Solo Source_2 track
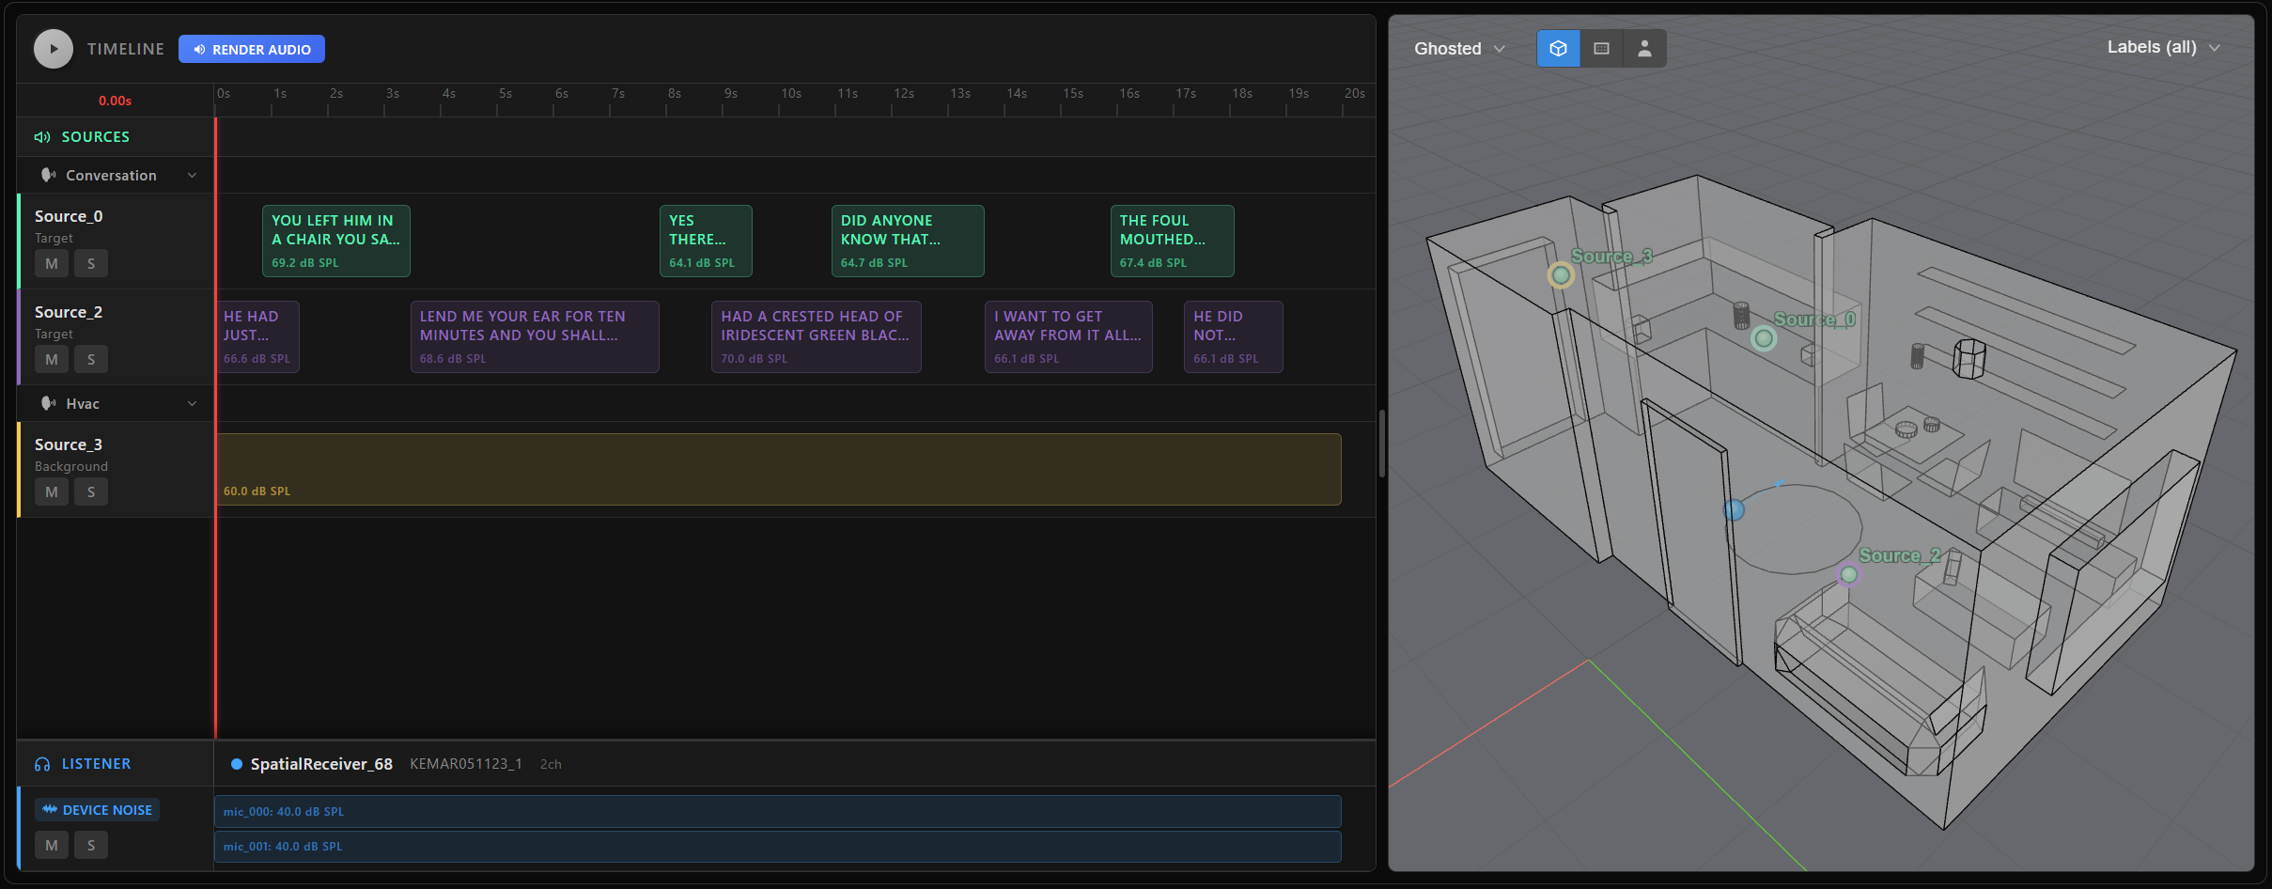2272x889 pixels. 91,359
